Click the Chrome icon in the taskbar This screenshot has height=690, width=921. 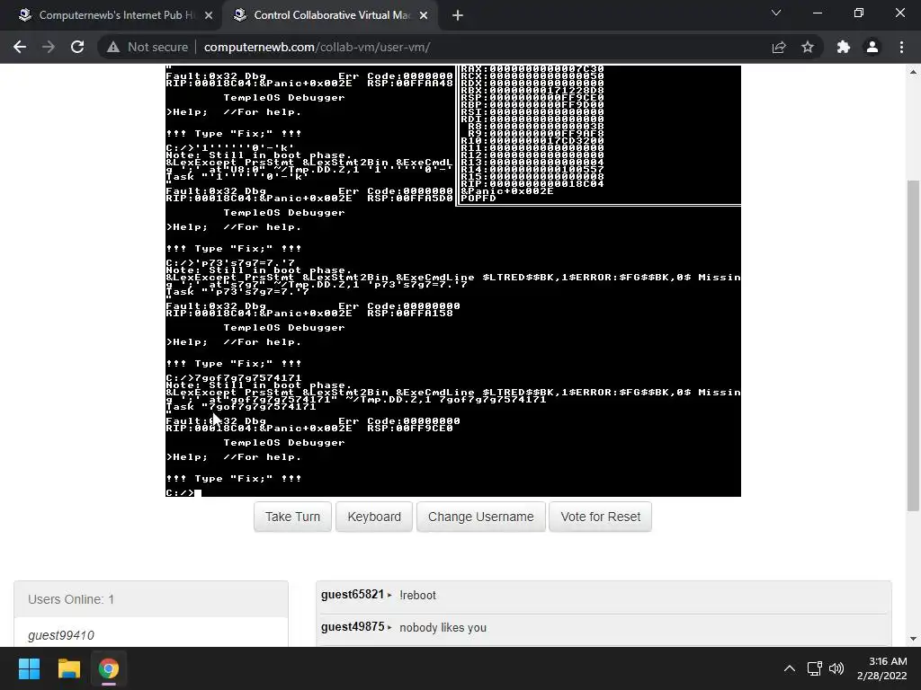109,668
